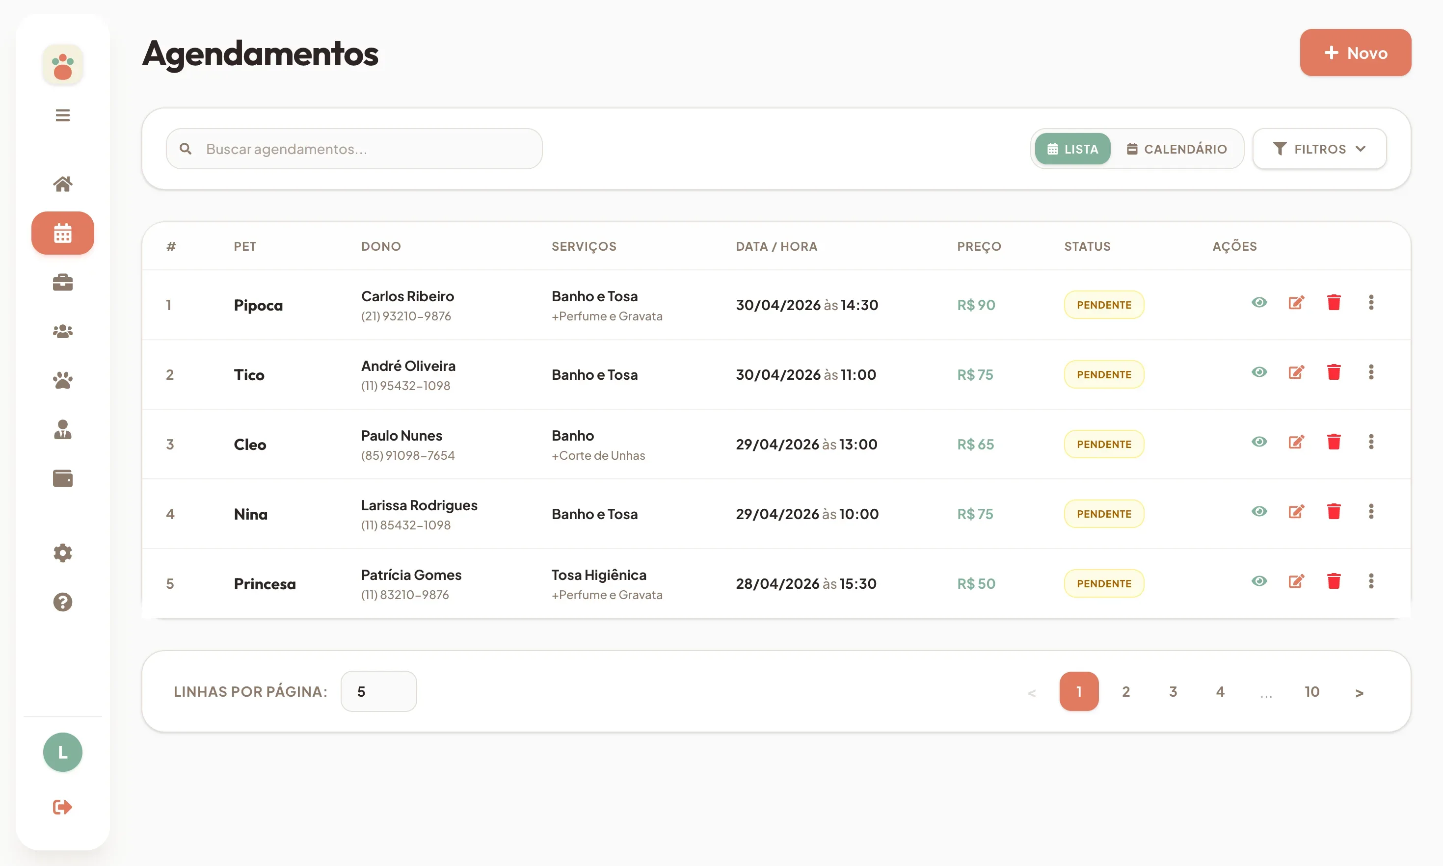View Pipoca's appointment via eye icon
Image resolution: width=1443 pixels, height=866 pixels.
[x=1259, y=302]
